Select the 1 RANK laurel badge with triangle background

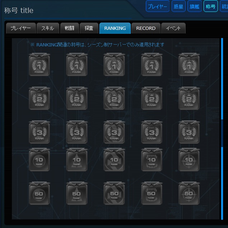point(77,65)
